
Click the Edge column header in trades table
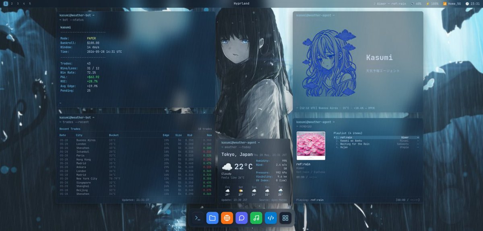(x=166, y=135)
